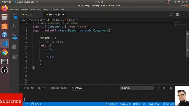Click the components breadcrumb segment

click(36, 20)
